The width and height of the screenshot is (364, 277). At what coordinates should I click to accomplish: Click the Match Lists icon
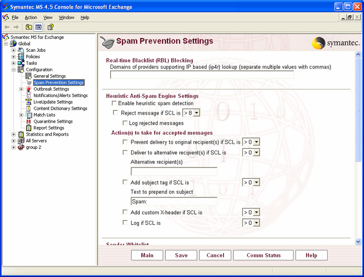pos(29,115)
